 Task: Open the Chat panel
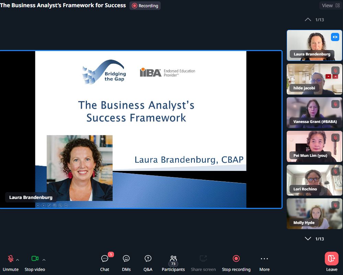click(105, 262)
